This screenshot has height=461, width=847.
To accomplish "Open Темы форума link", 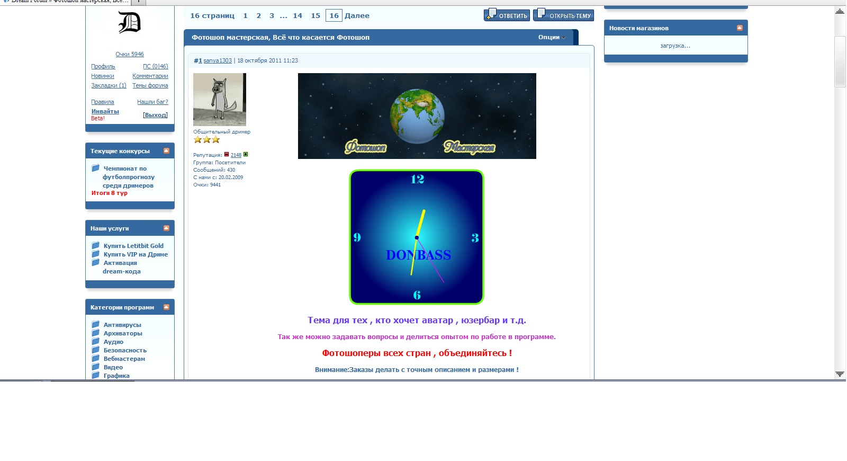I will click(150, 85).
